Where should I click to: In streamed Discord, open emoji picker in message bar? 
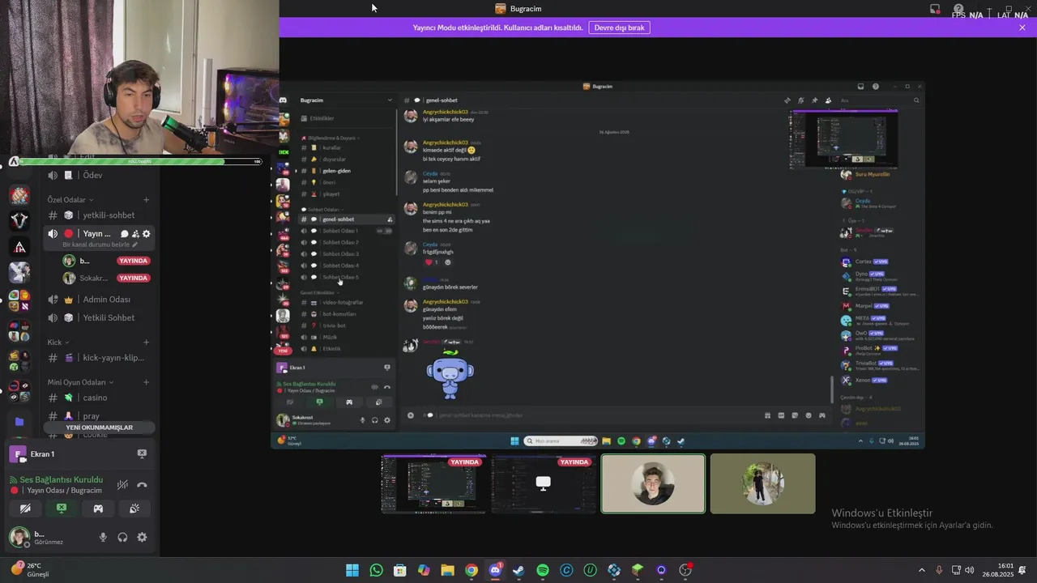coord(808,415)
